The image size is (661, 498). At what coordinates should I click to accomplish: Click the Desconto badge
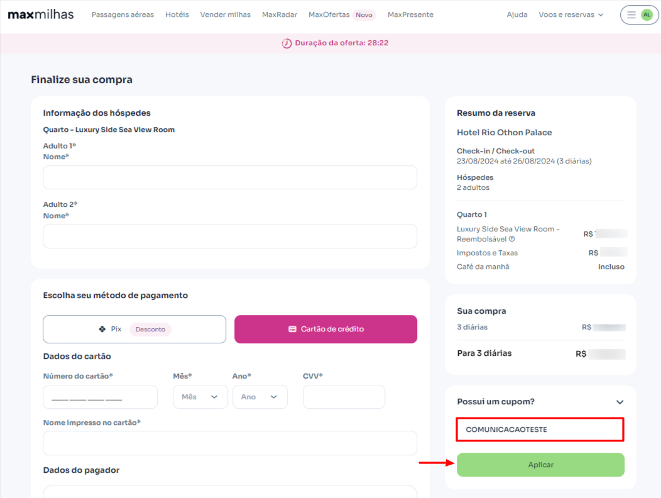[151, 329]
